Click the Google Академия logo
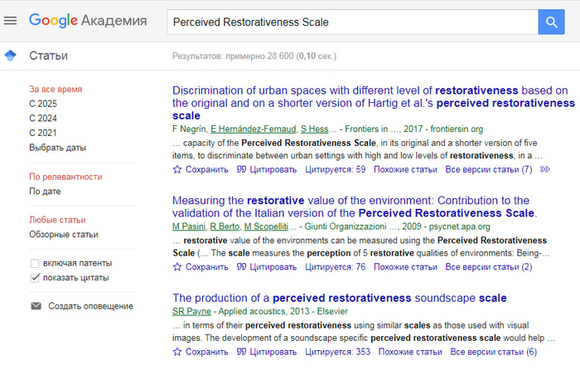 [88, 21]
